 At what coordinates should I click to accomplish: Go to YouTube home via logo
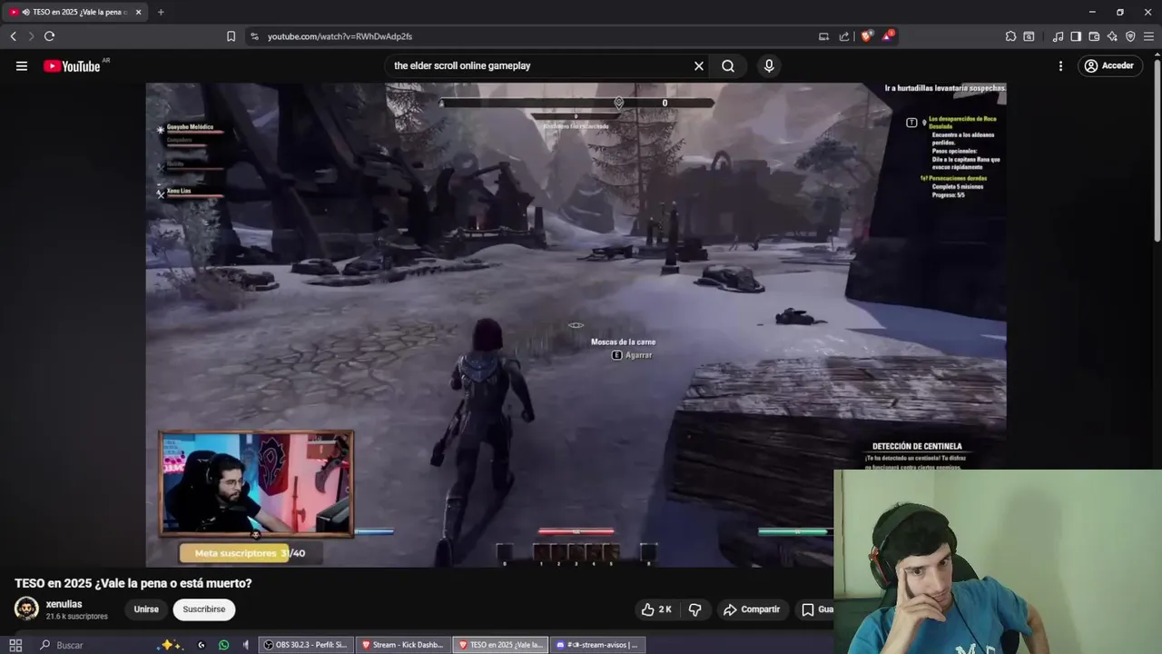[x=72, y=65]
